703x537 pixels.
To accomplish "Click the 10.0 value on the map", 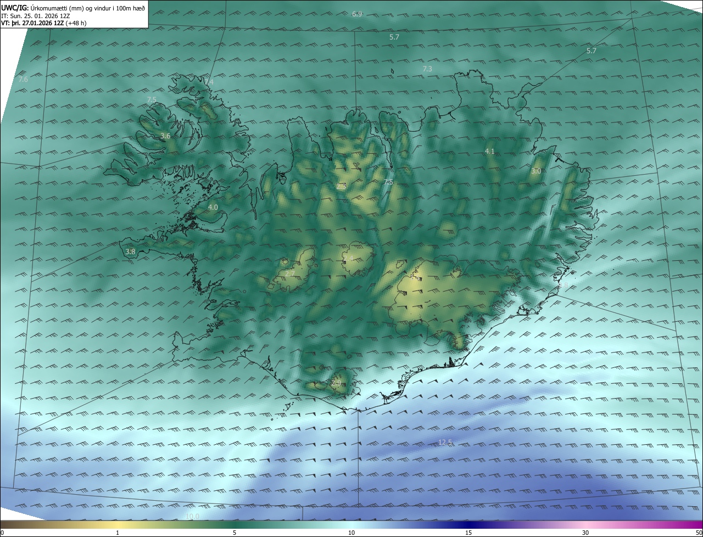I will (192, 516).
